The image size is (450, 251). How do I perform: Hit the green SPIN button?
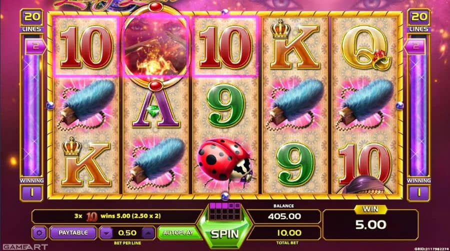(x=225, y=234)
